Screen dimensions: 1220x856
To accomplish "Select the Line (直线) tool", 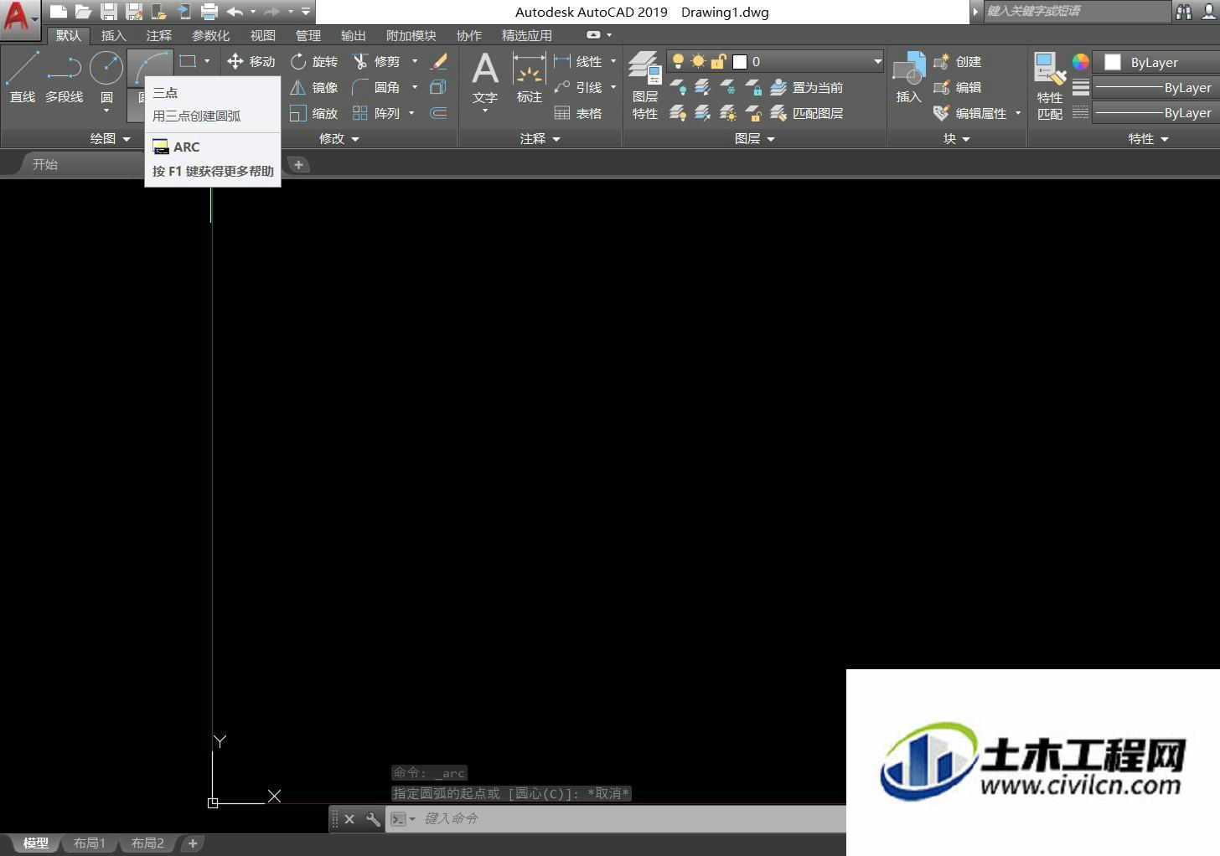I will click(x=23, y=78).
